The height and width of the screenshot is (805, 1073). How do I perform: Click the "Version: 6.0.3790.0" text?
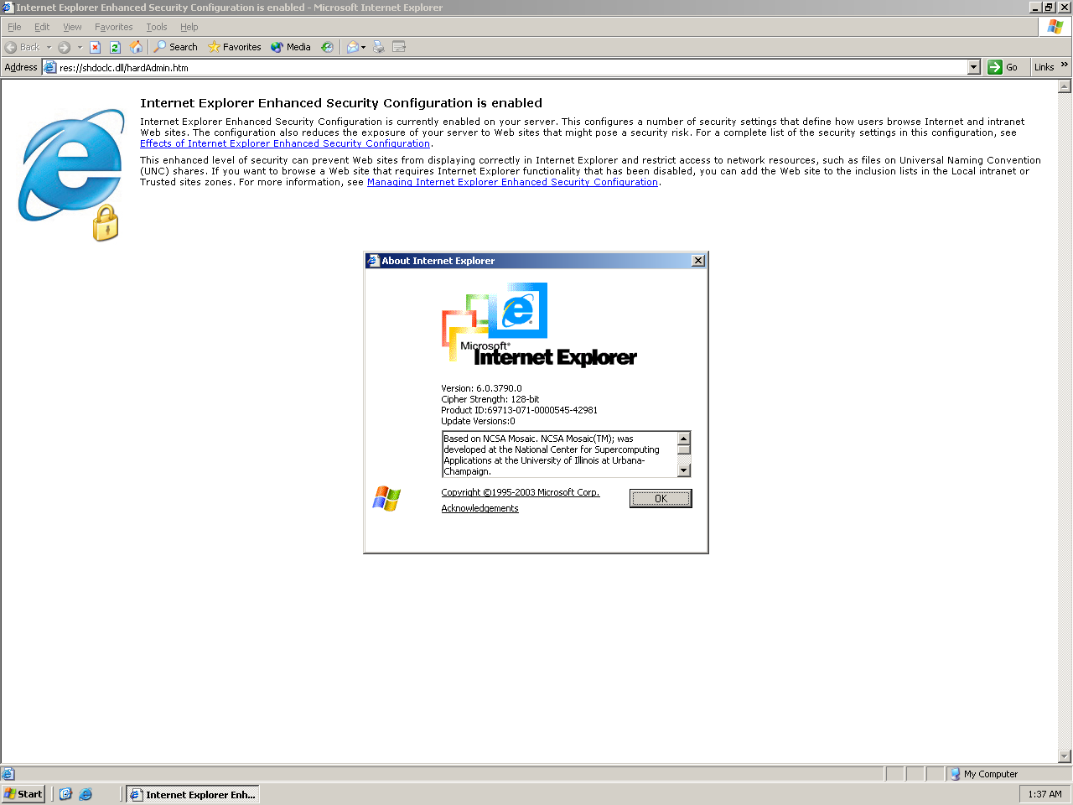[481, 388]
